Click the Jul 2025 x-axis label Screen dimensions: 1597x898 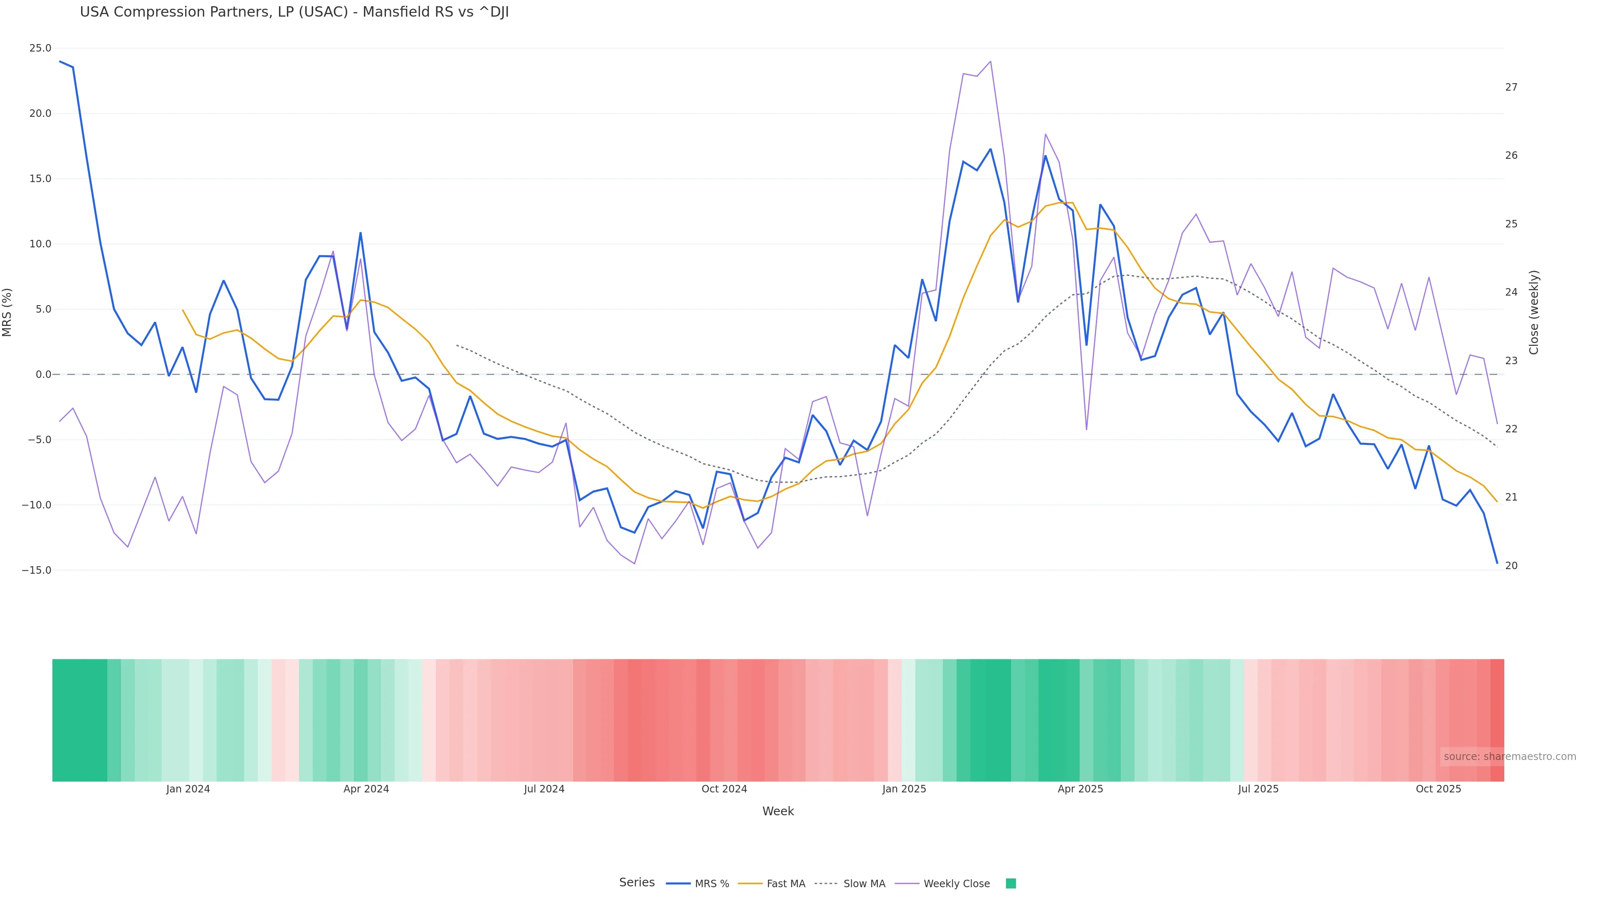click(x=1258, y=789)
